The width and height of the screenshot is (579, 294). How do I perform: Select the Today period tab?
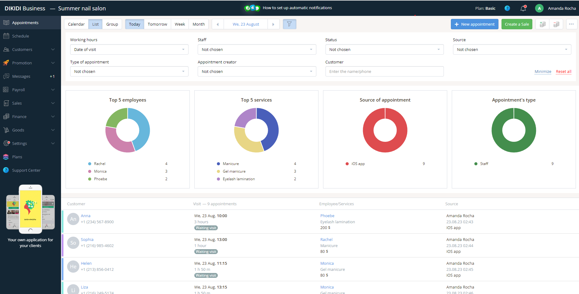tap(135, 24)
